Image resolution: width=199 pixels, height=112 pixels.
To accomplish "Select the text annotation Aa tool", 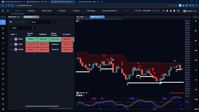I will click(x=3, y=58).
